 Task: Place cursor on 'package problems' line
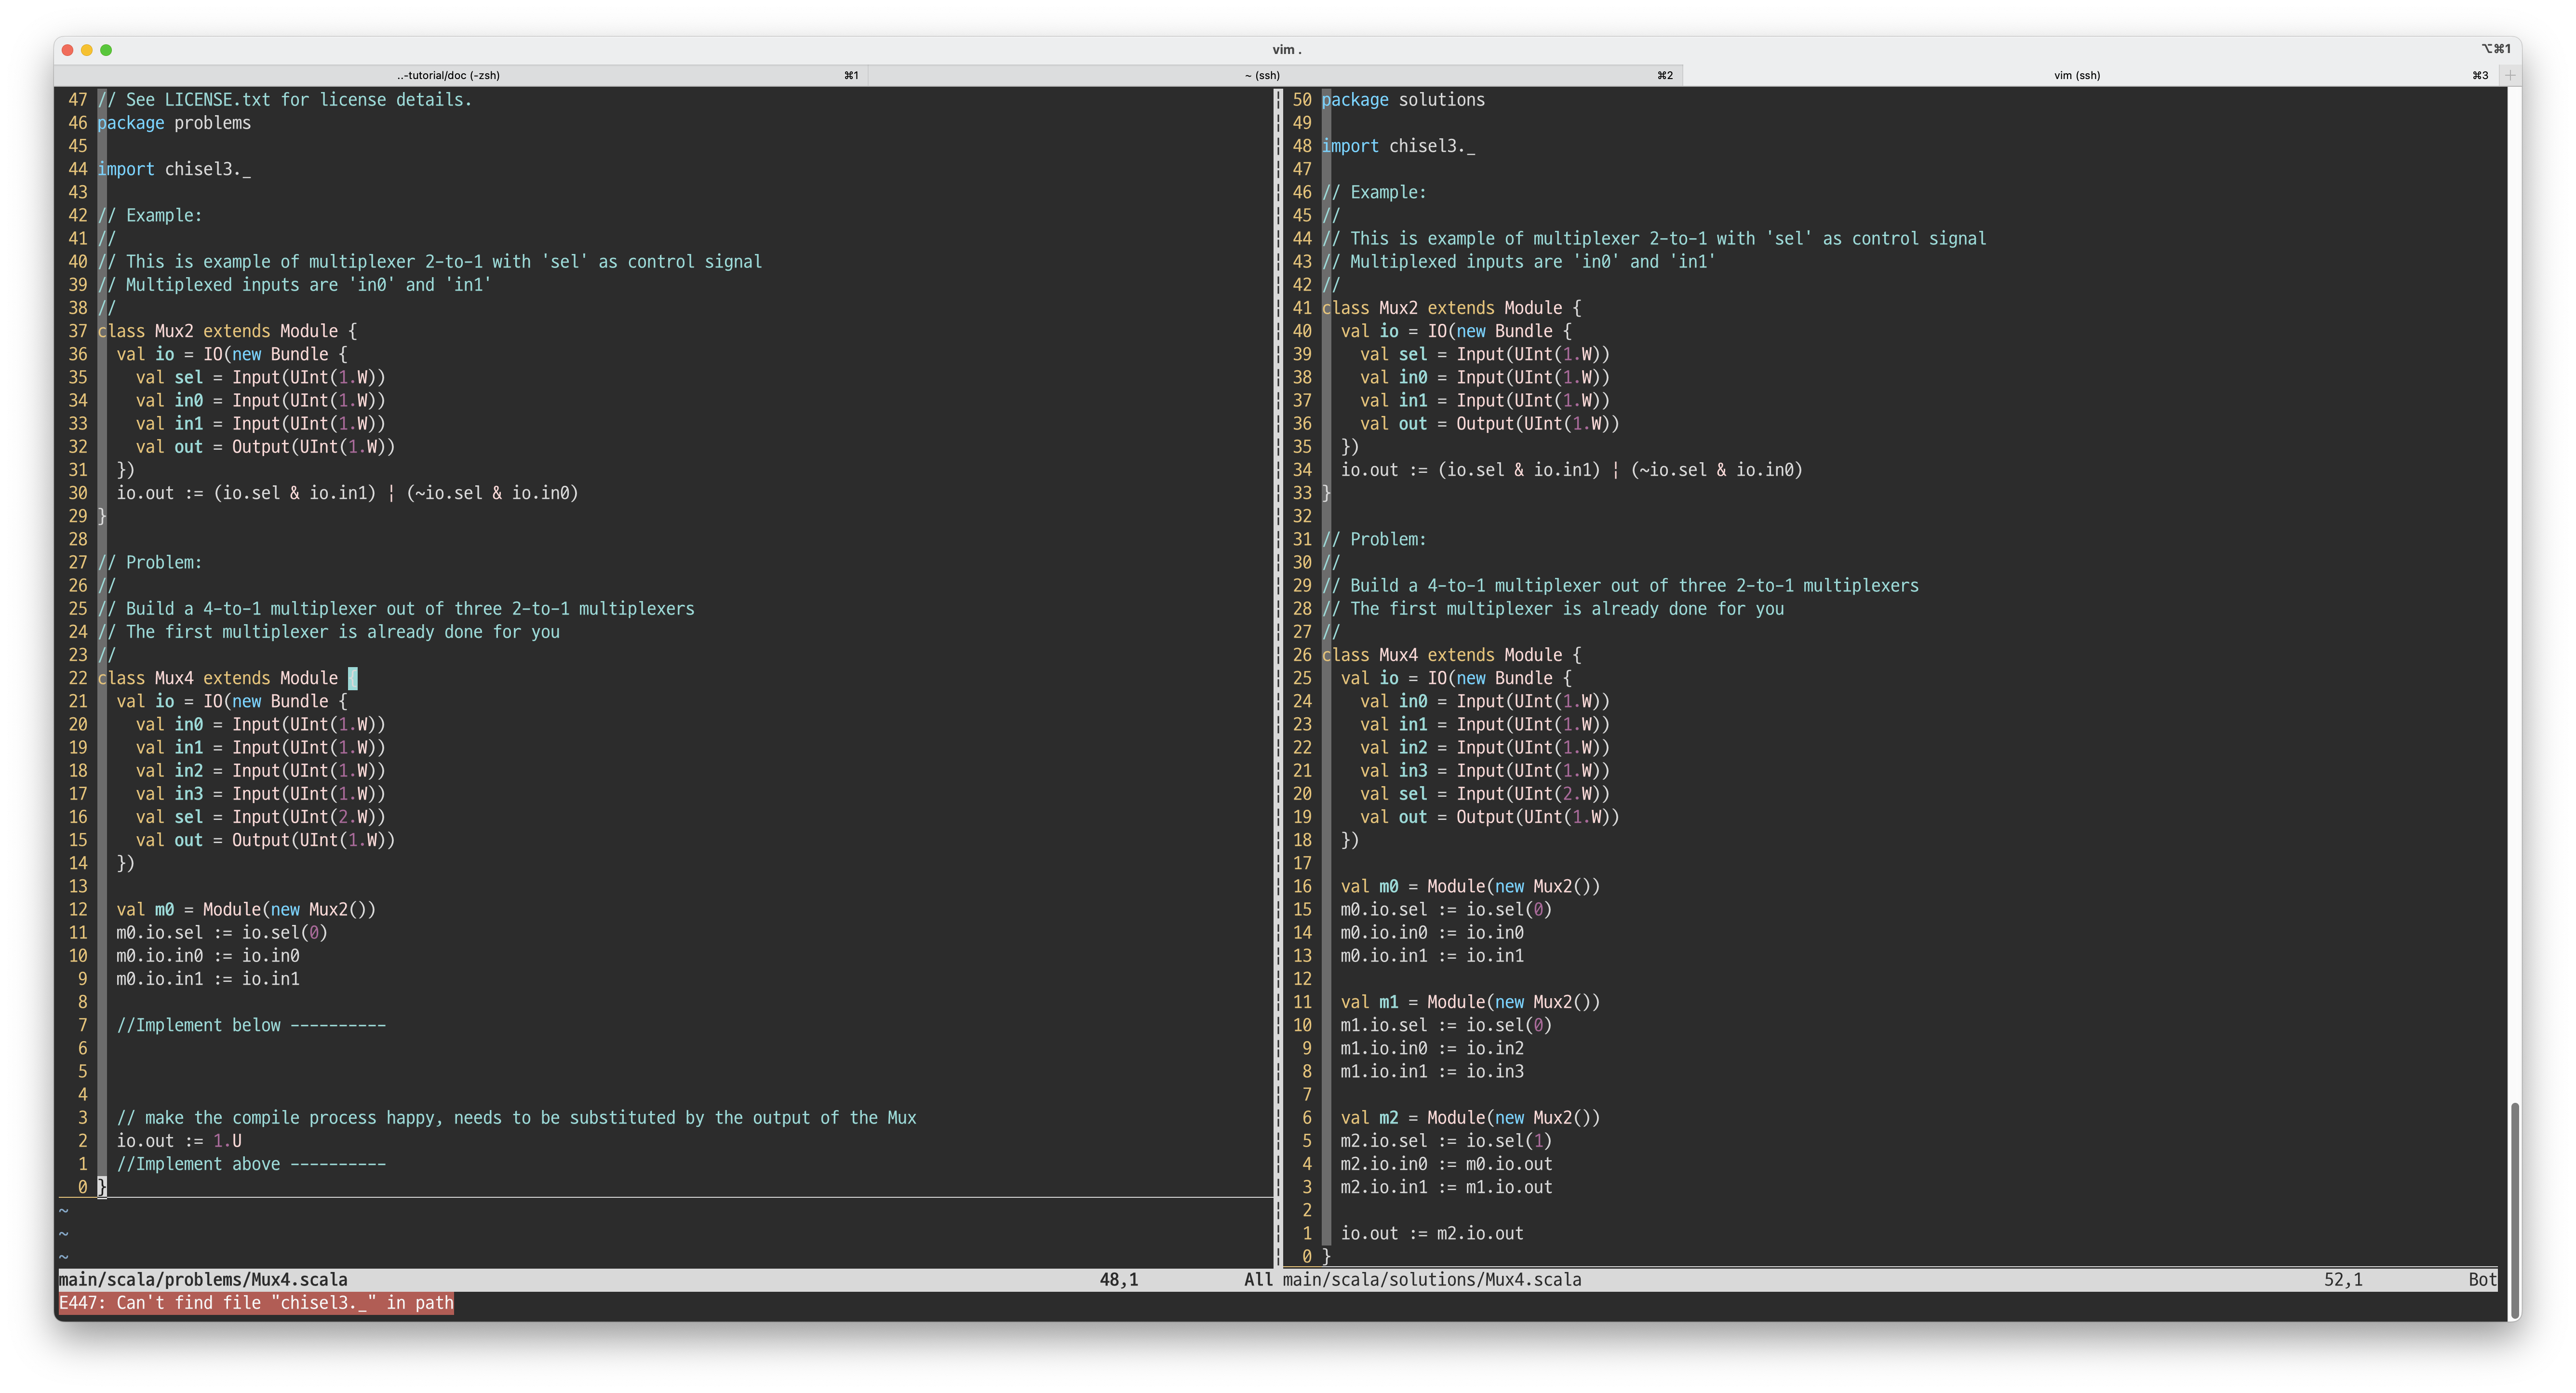(x=174, y=123)
